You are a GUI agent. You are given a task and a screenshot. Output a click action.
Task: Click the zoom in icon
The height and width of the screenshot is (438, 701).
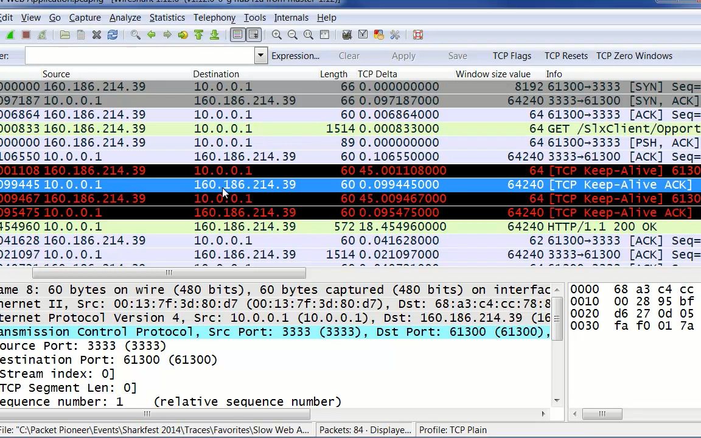(277, 35)
